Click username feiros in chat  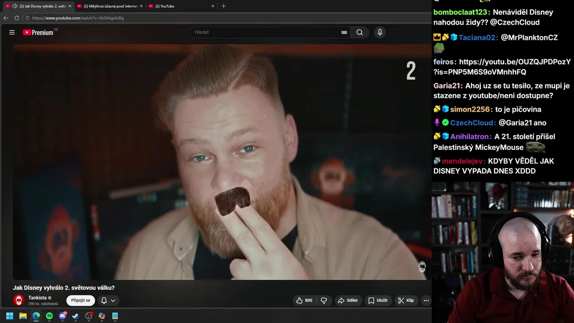[x=444, y=62]
